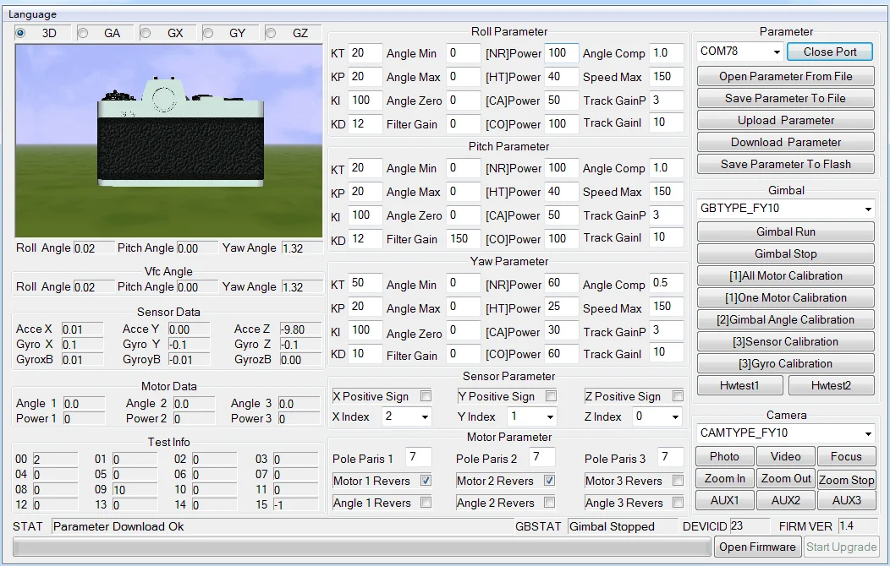Click the GBSTAT 'Gimbal Stopped' field
890x566 pixels.
pyautogui.click(x=623, y=526)
